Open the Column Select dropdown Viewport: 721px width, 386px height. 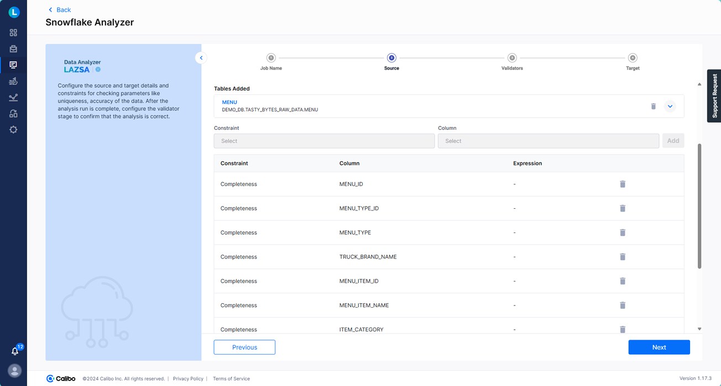tap(548, 141)
